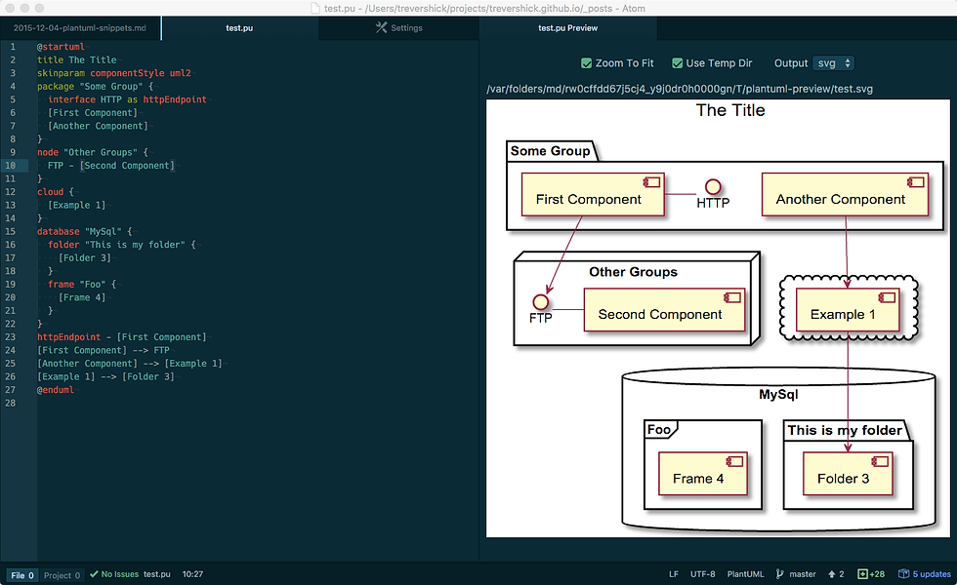Click the UTF-8 encoding selector

[702, 574]
